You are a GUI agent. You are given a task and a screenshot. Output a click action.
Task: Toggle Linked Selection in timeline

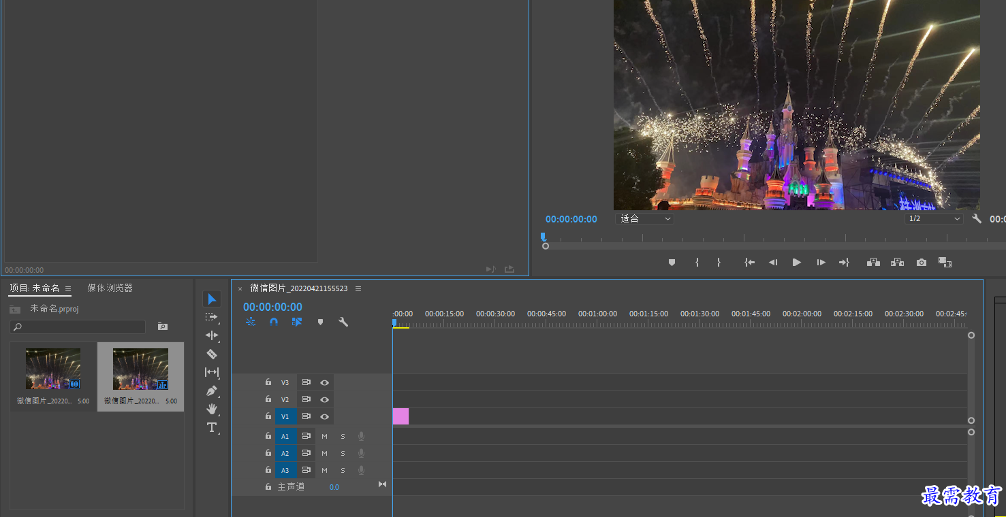(297, 322)
